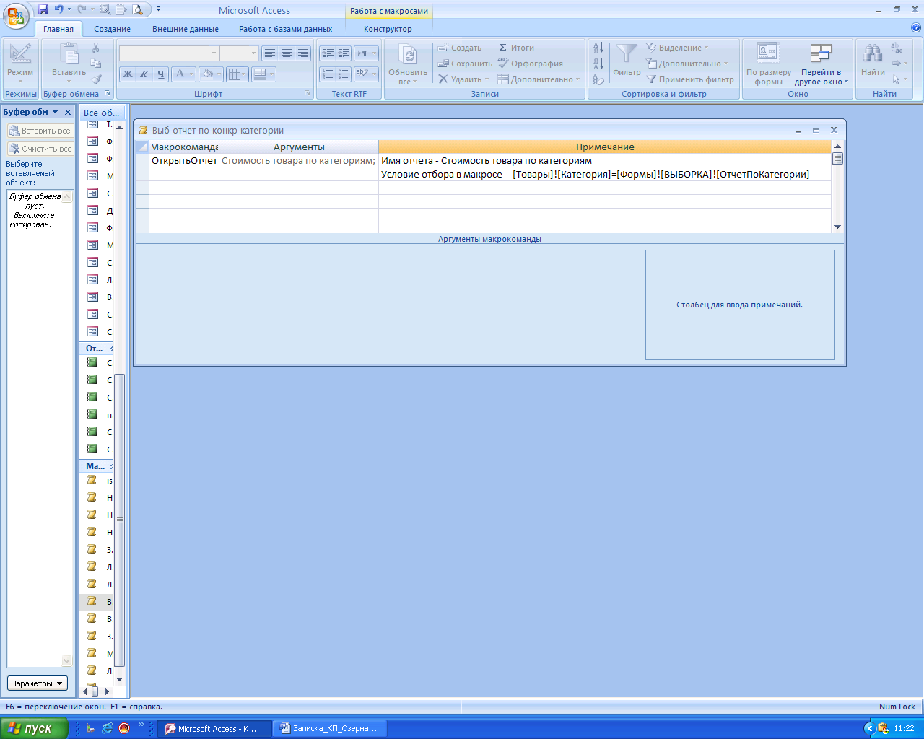This screenshot has height=739, width=924.
Task: Open the Все объекты navigation pane header
Action: point(101,113)
